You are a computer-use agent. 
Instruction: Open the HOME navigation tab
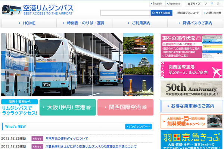pos(29,23)
